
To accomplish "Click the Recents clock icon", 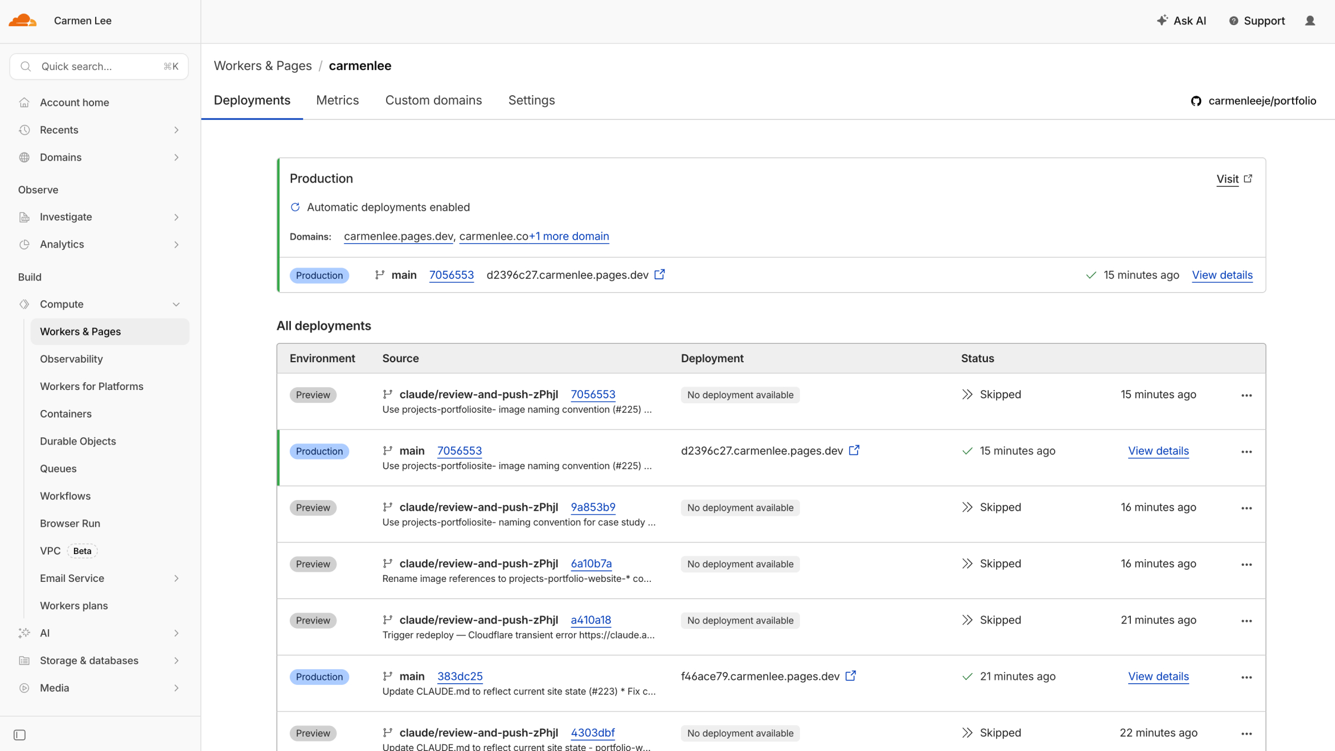I will click(x=24, y=130).
